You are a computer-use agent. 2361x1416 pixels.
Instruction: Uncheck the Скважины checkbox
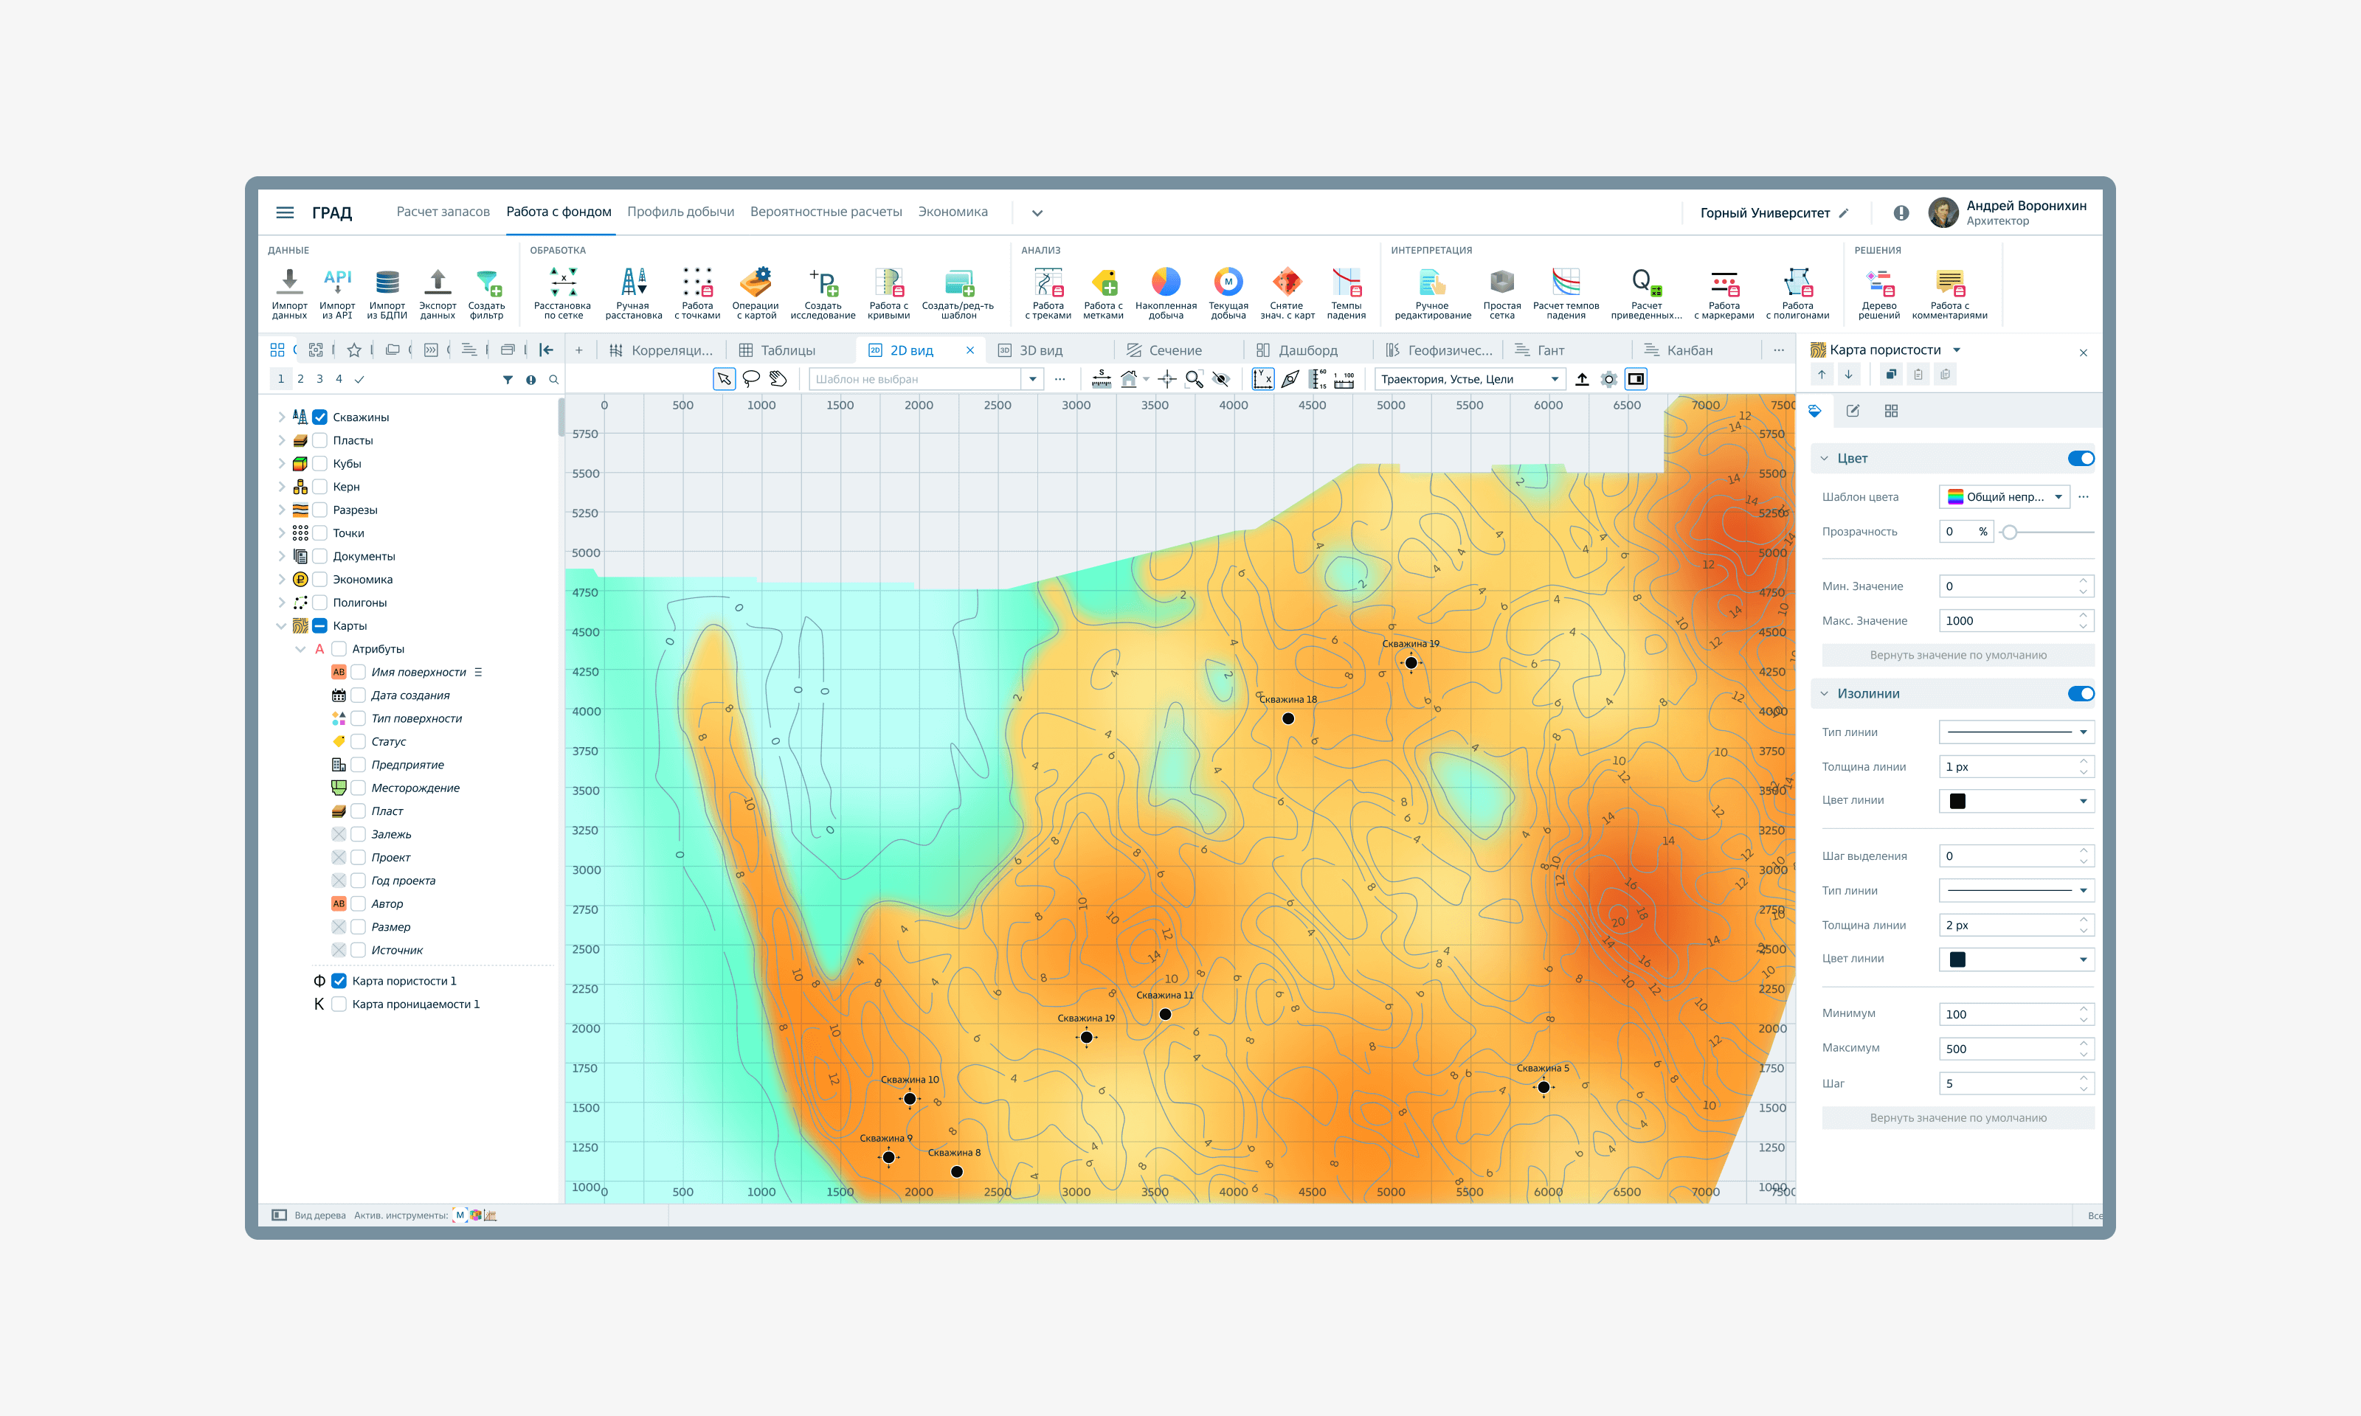[321, 417]
